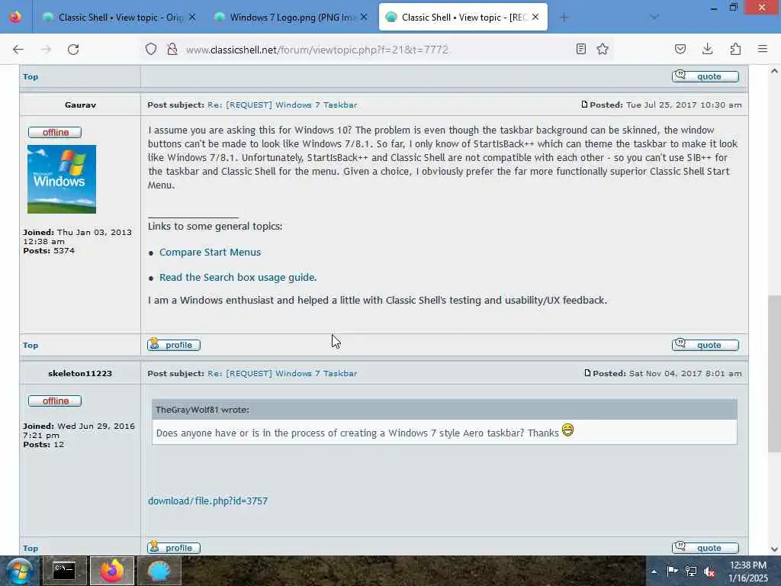Click Top link below skeleton11223's post
The width and height of the screenshot is (781, 586).
pyautogui.click(x=31, y=548)
